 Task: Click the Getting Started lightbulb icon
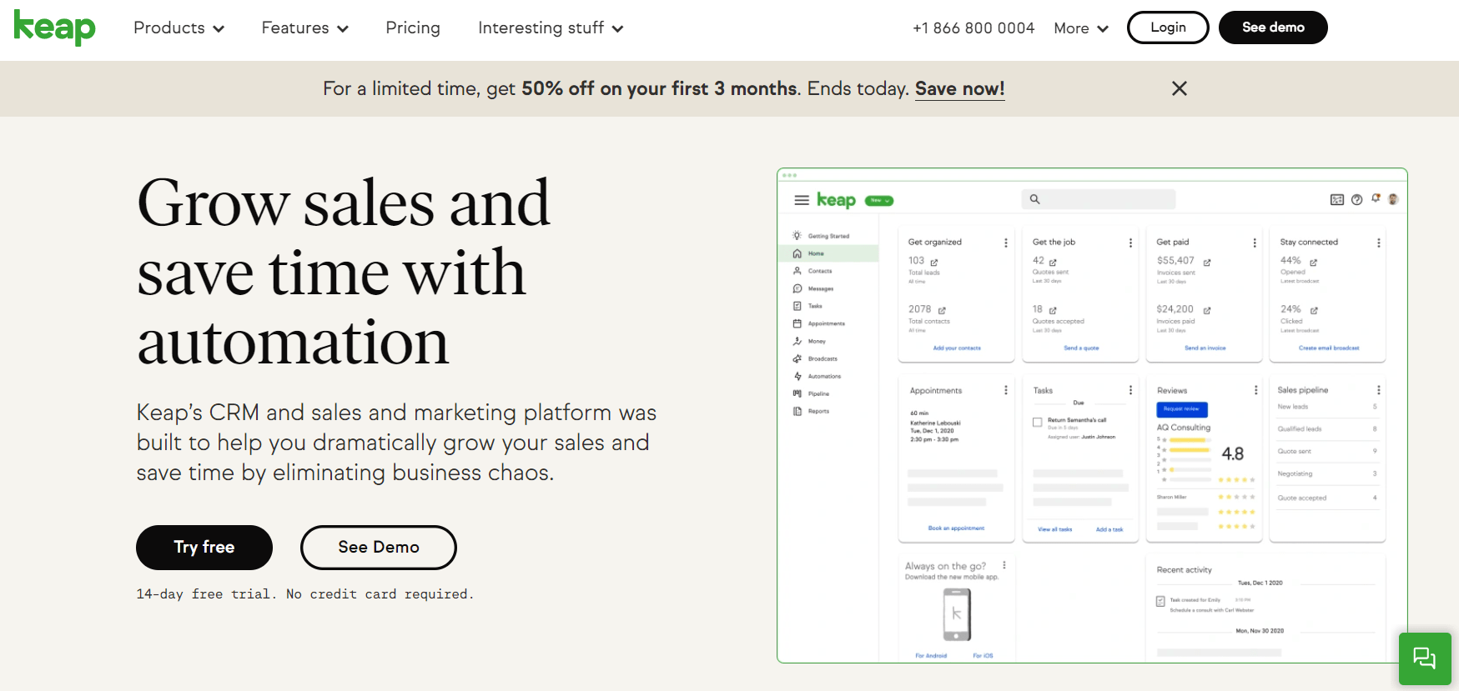797,236
